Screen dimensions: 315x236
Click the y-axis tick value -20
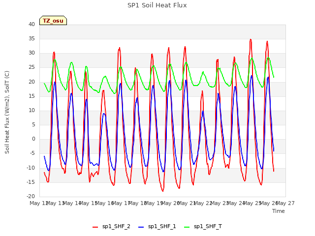[31, 197]
